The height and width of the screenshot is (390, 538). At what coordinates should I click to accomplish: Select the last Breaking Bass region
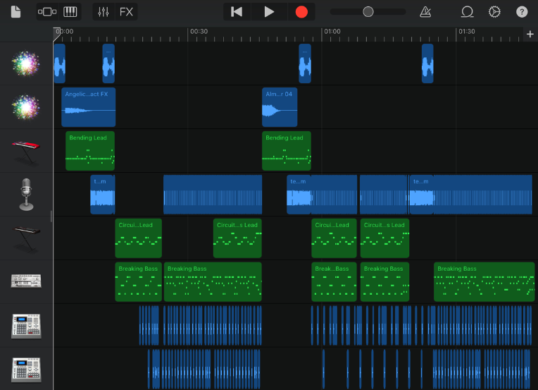[484, 282]
